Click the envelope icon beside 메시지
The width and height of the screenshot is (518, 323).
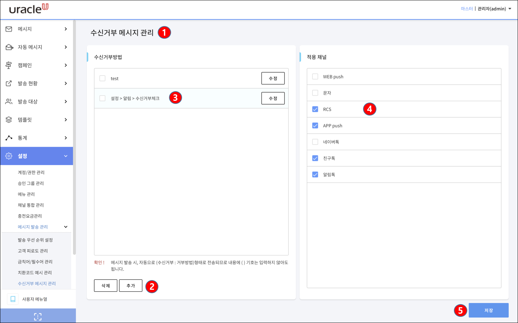[x=9, y=29]
